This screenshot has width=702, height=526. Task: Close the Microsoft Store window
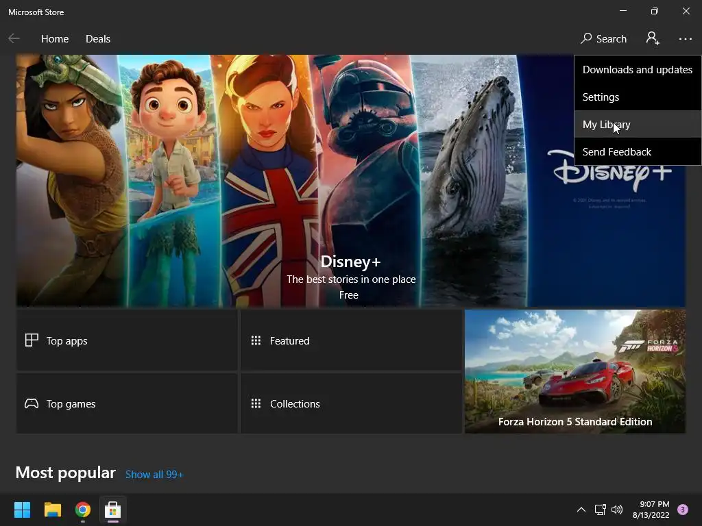pyautogui.click(x=686, y=11)
